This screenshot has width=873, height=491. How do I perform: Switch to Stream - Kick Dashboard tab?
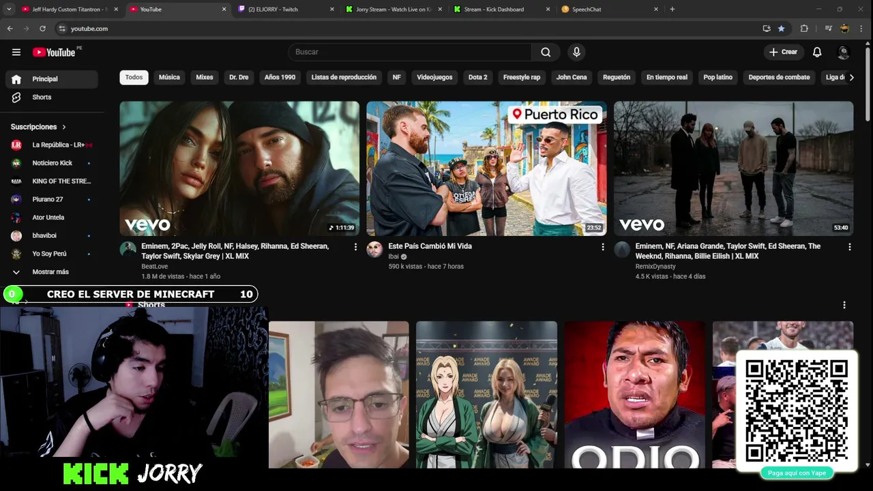coord(502,10)
